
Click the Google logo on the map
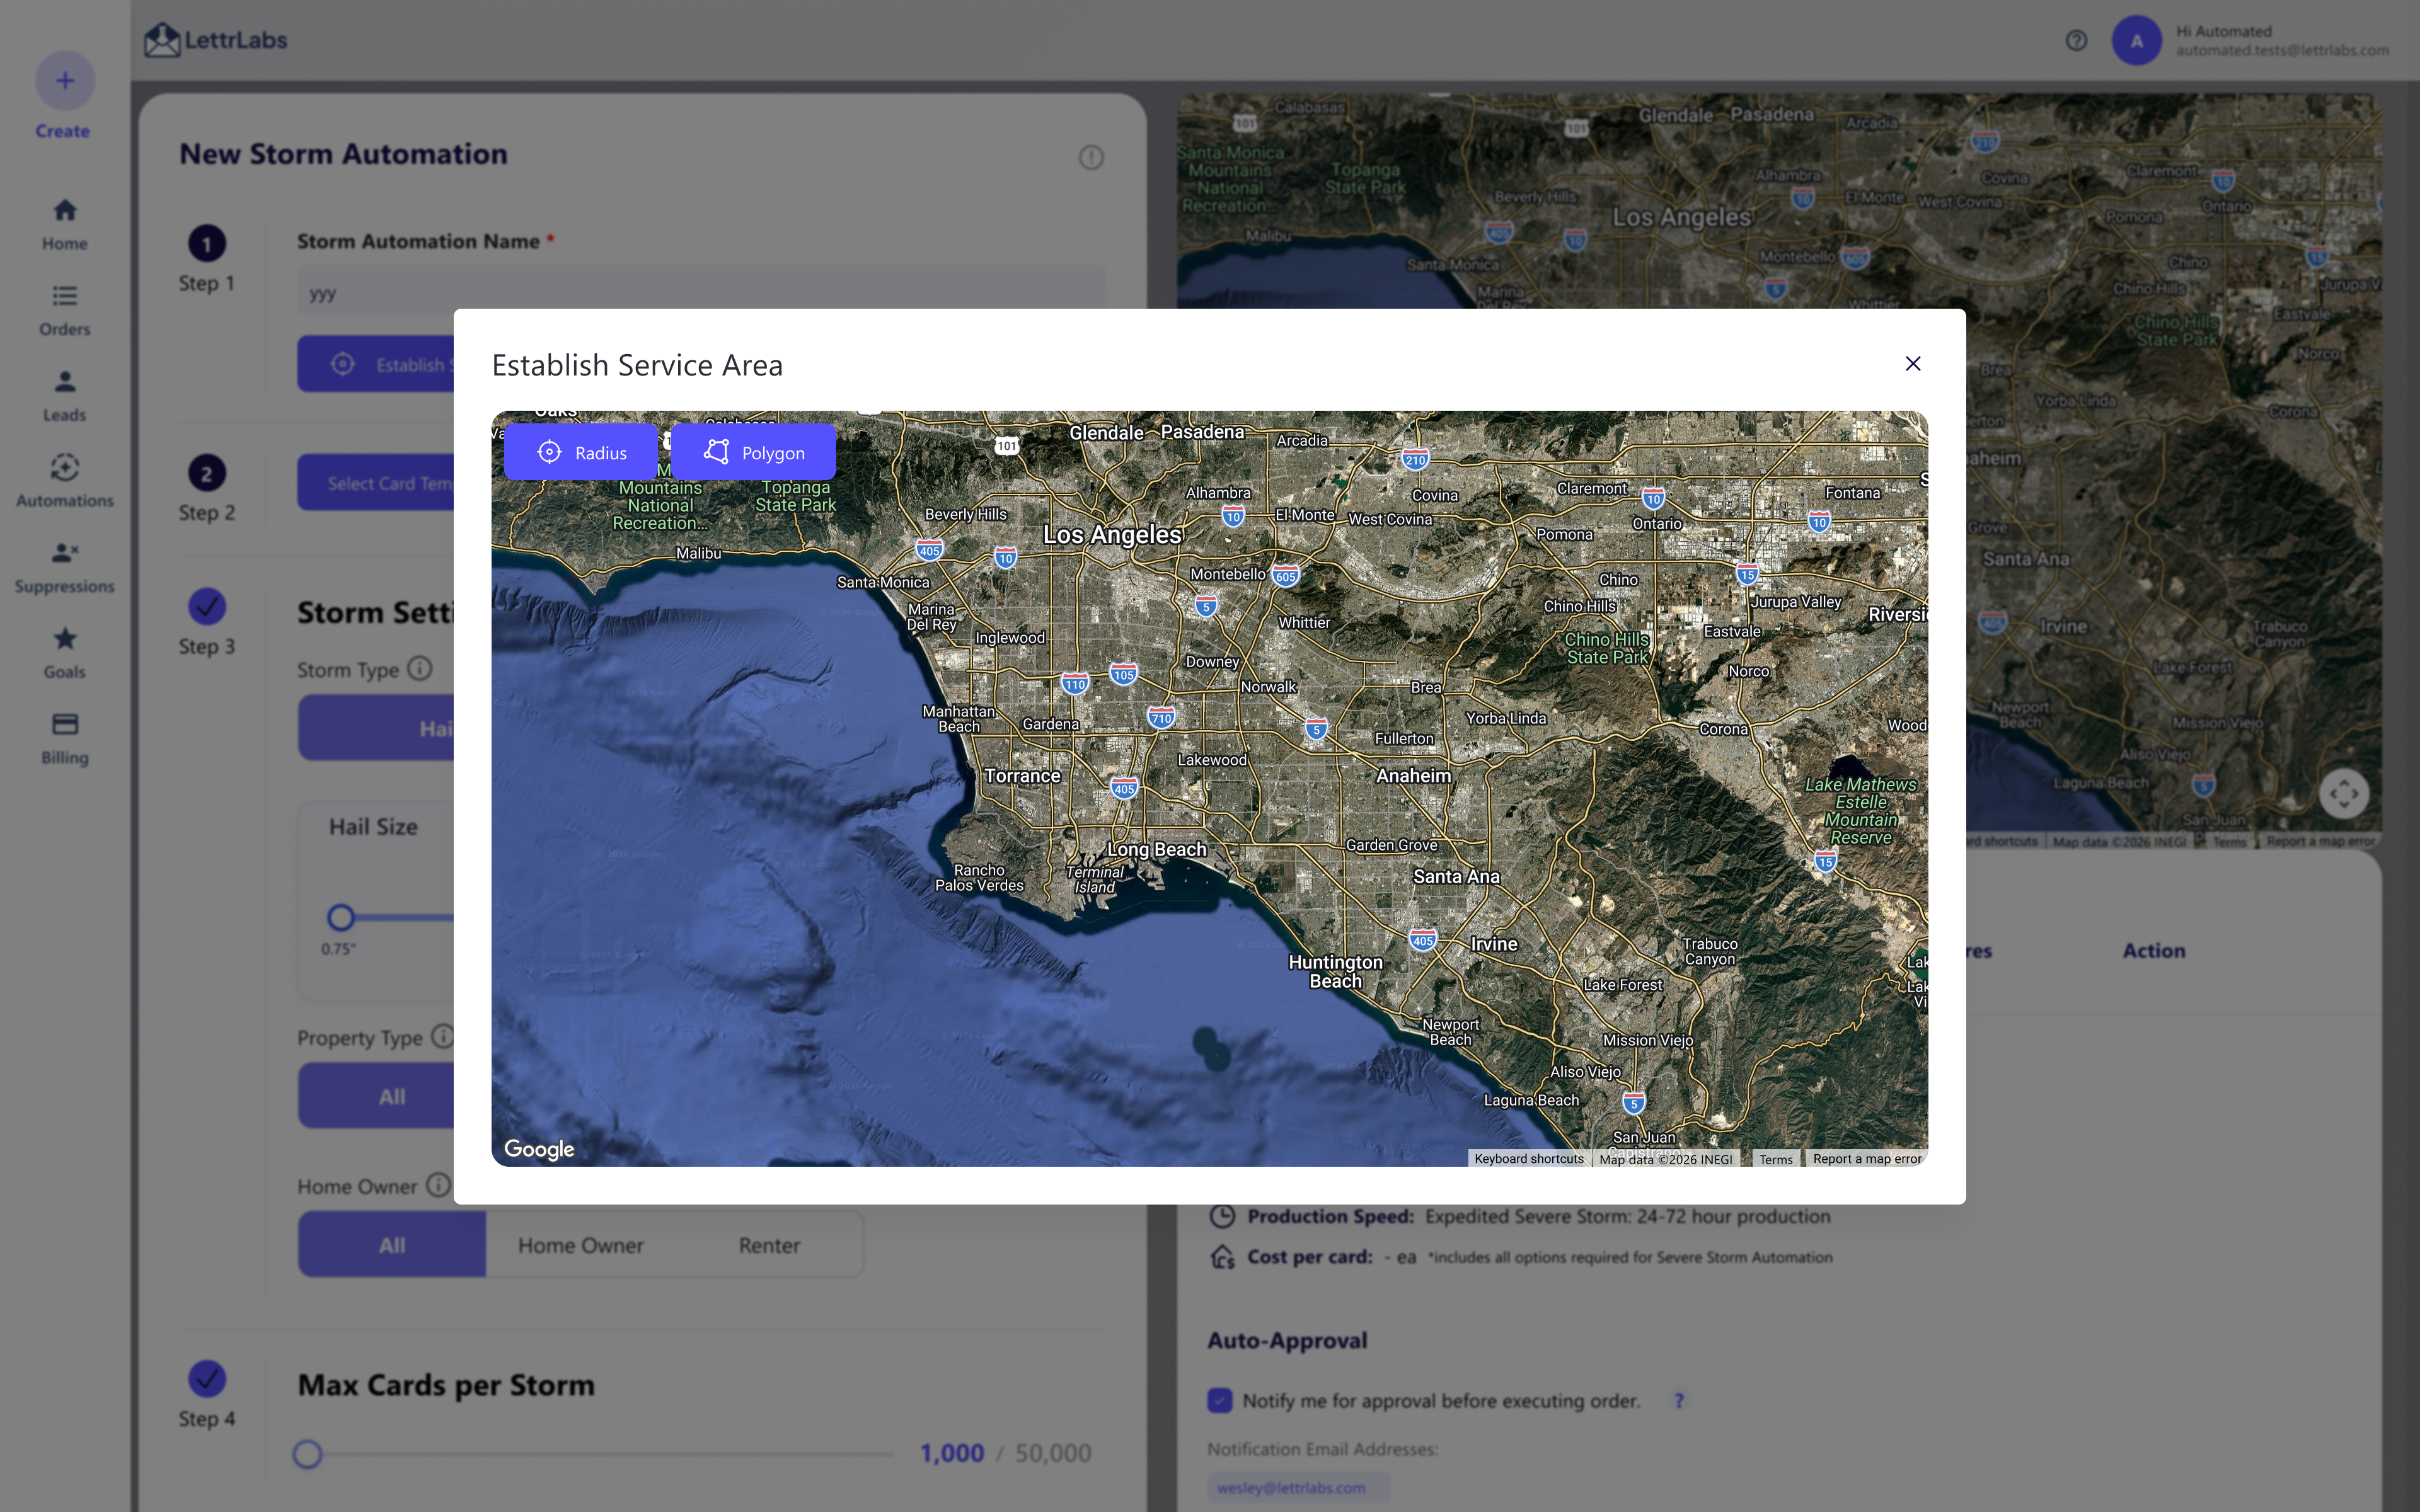(x=539, y=1149)
